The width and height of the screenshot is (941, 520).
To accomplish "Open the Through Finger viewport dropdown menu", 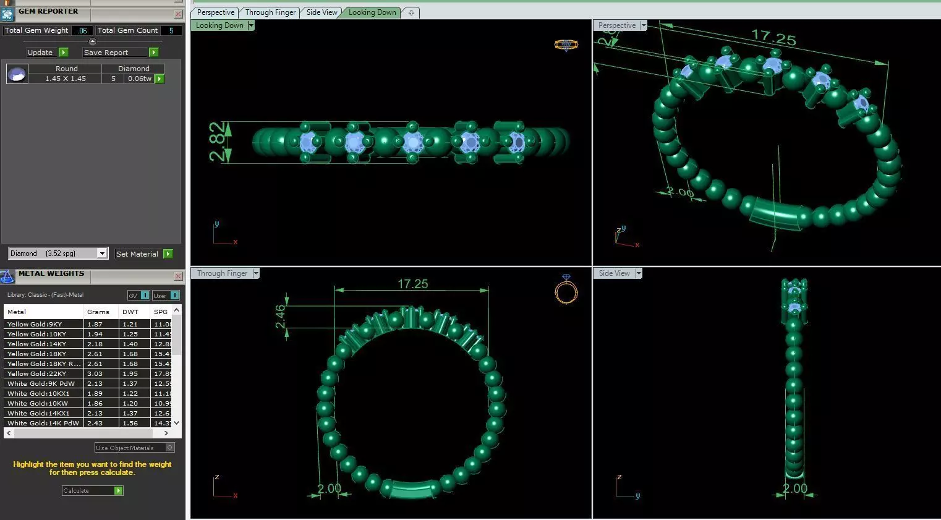I will point(256,273).
